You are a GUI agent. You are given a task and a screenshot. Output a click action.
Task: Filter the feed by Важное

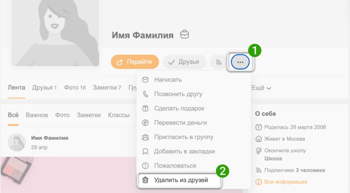pos(37,115)
